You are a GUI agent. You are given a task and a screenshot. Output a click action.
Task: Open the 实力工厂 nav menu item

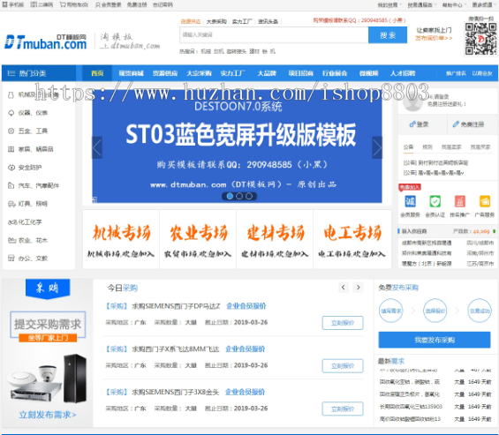[x=233, y=73]
